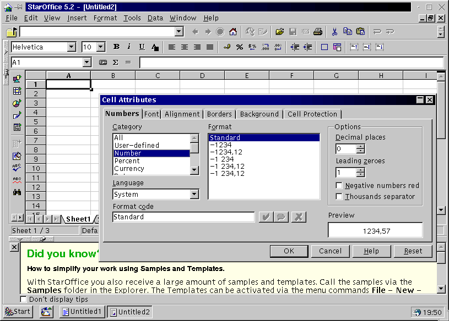
Task: Open the Data menu
Action: click(155, 18)
